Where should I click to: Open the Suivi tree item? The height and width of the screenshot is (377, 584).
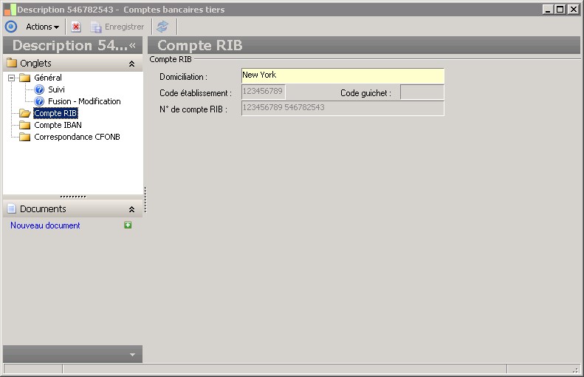click(56, 89)
